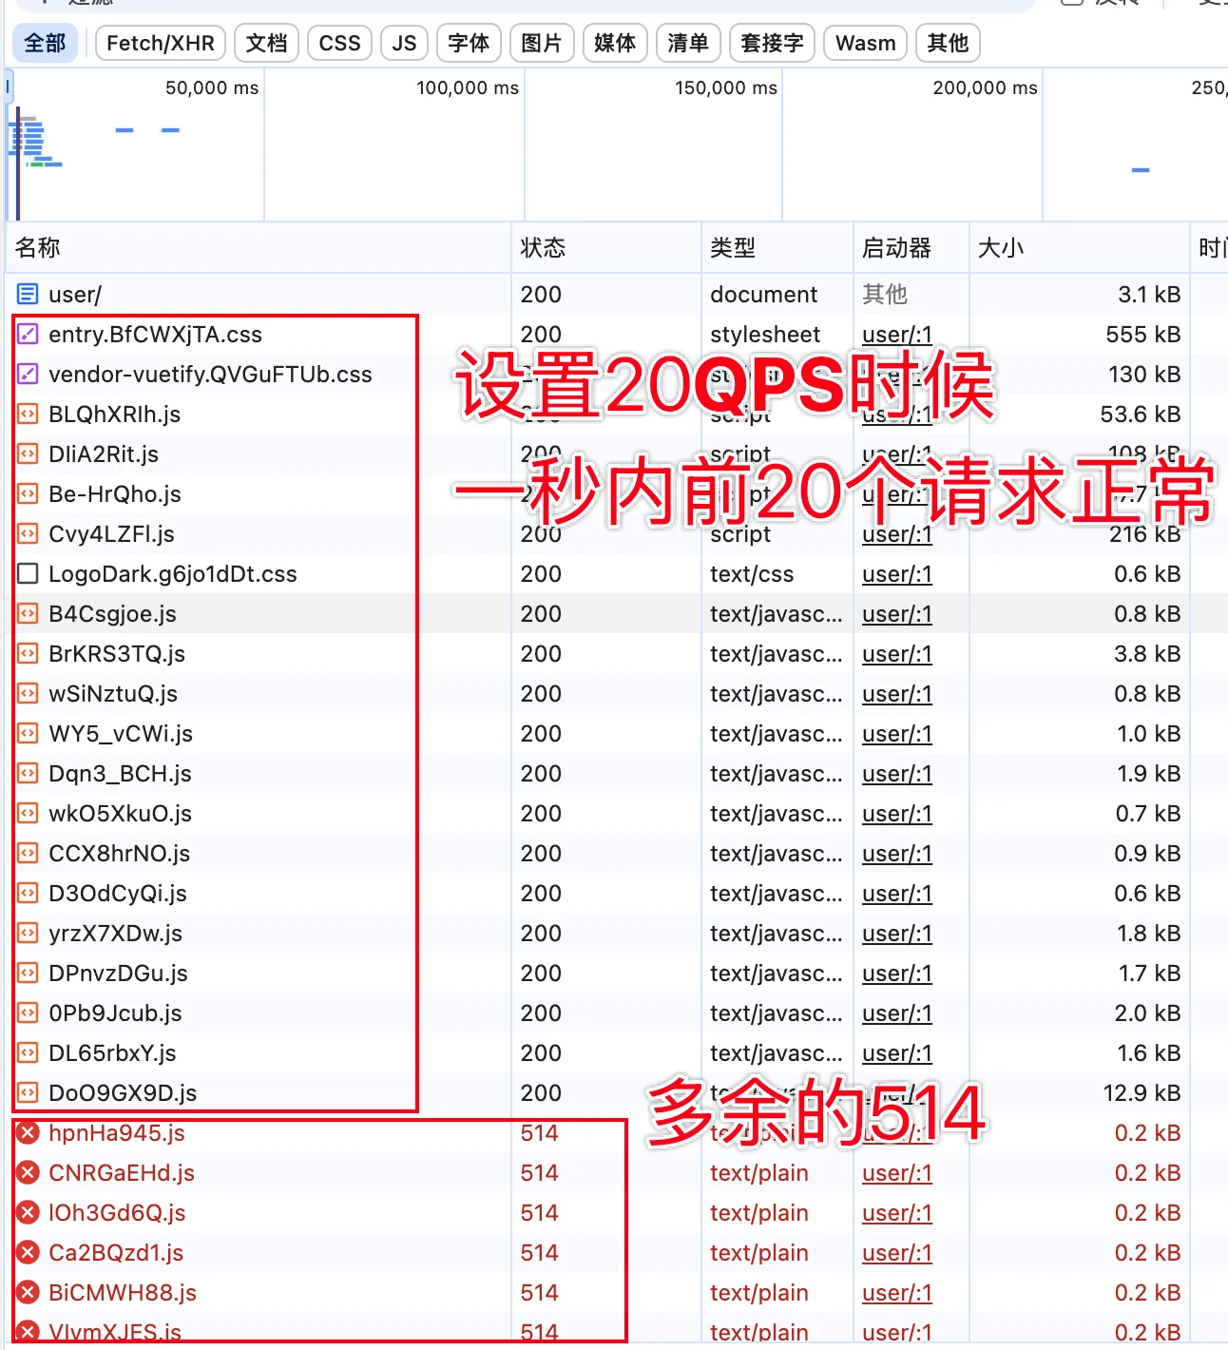1228x1350 pixels.
Task: Open initiator link for entry.BfCWXjTA.css
Action: (x=897, y=335)
